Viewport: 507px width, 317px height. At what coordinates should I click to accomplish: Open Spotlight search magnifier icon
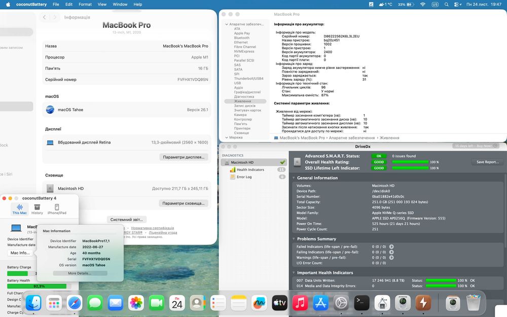tap(447, 5)
